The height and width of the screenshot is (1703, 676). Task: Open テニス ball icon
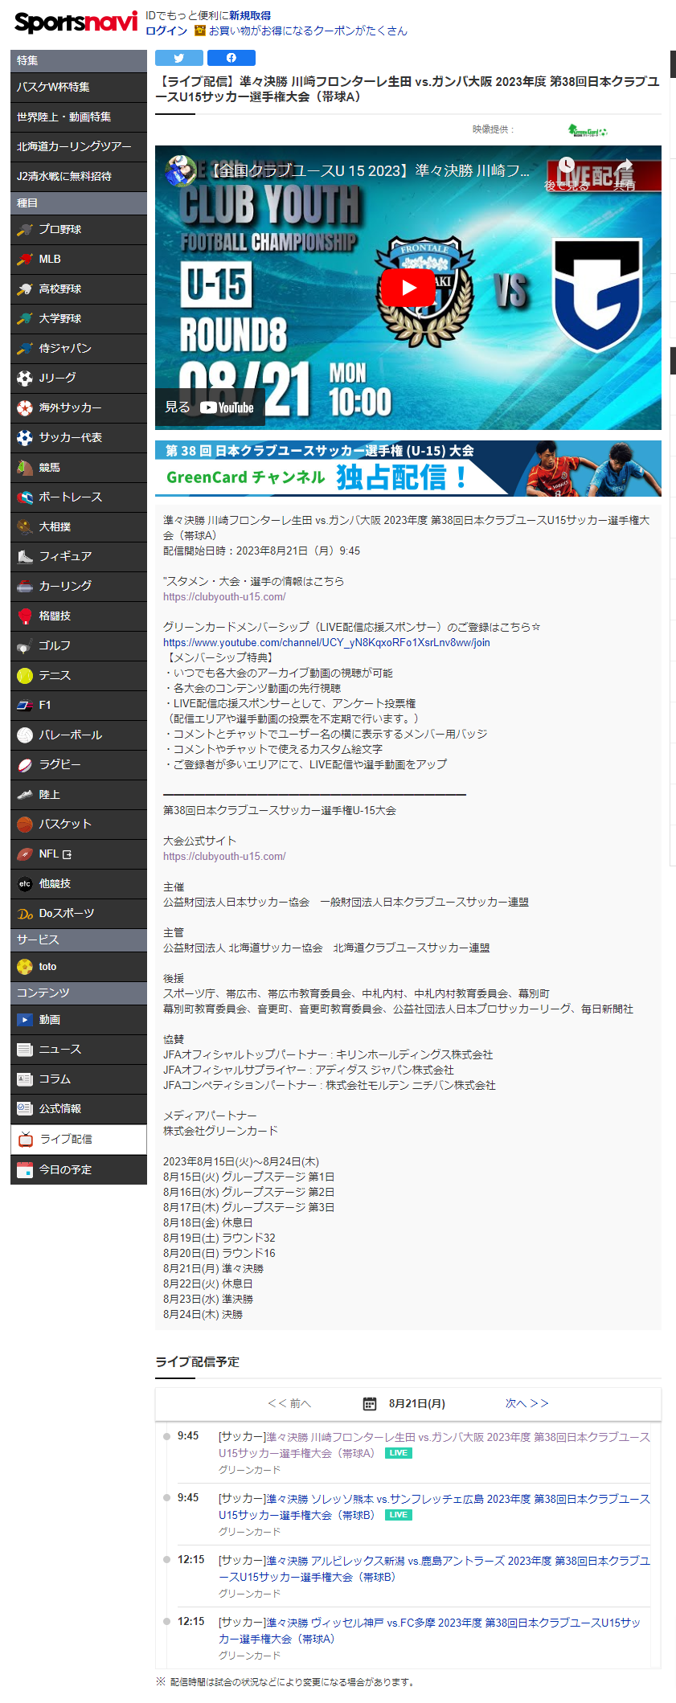(x=25, y=676)
